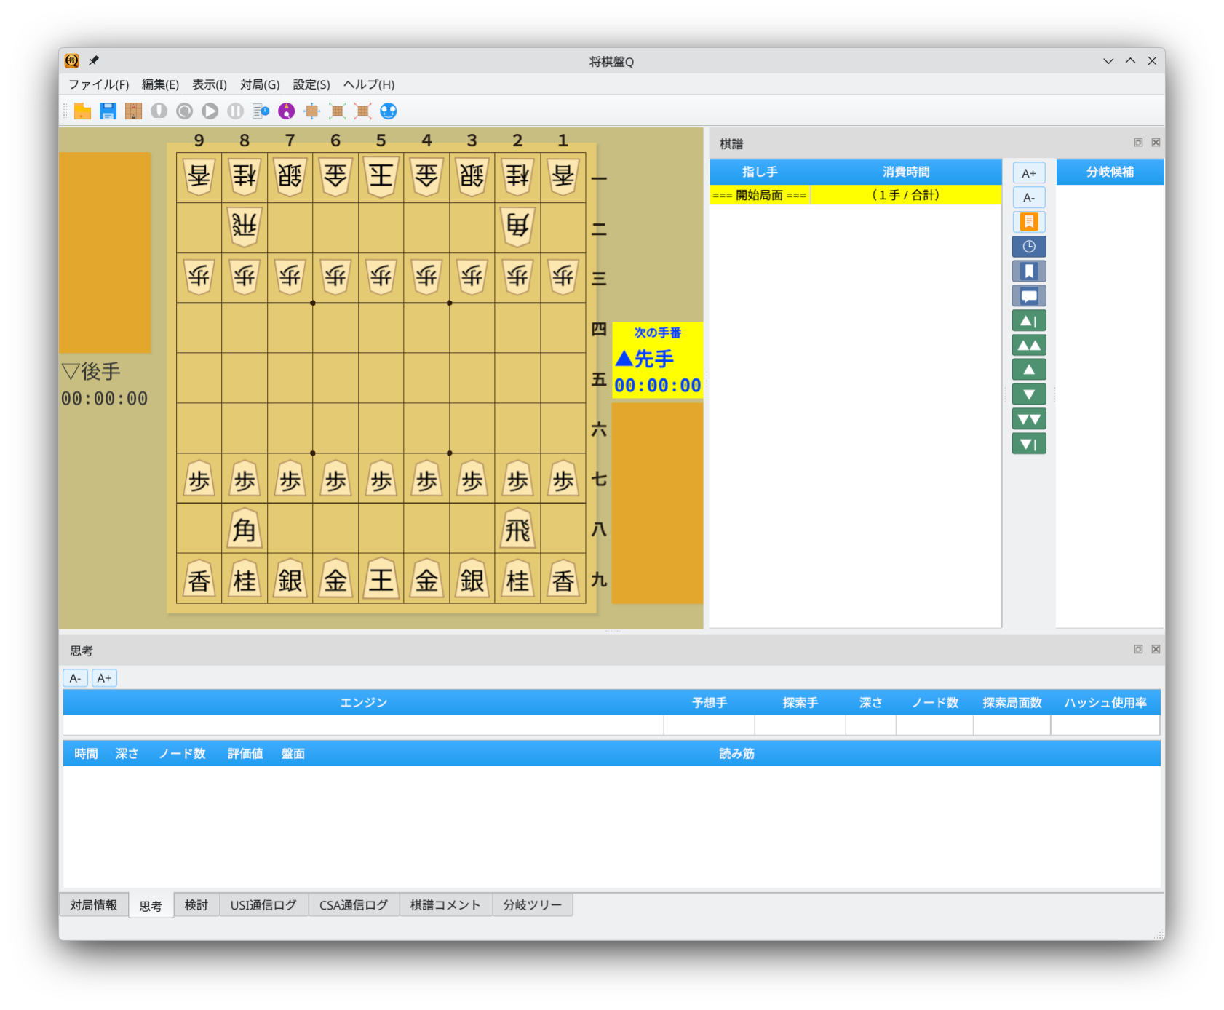Toggle the clock time display button

click(x=1028, y=247)
